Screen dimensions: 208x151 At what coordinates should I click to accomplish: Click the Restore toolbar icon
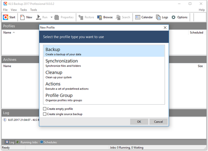tap(80, 17)
